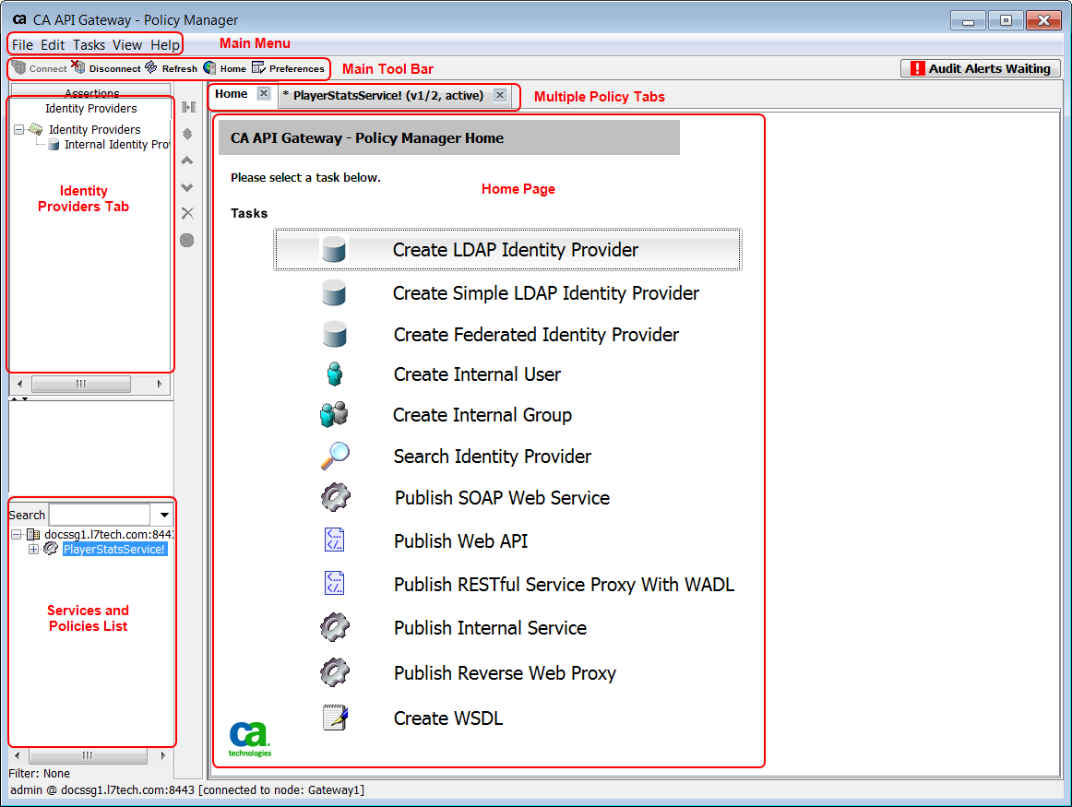The height and width of the screenshot is (807, 1072).
Task: Expand the PlayerStatsService! tree node
Action: (34, 550)
